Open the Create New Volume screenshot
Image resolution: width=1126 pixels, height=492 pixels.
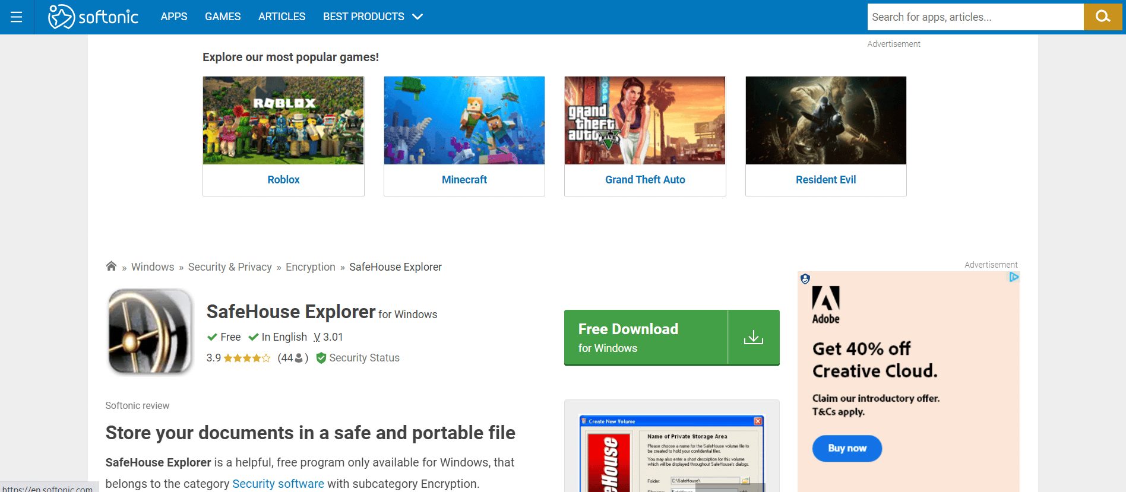point(672,453)
